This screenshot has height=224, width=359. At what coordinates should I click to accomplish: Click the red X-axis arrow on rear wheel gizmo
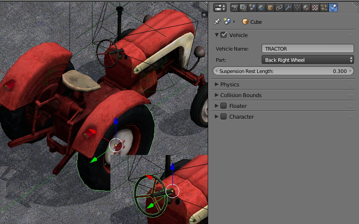click(x=92, y=131)
